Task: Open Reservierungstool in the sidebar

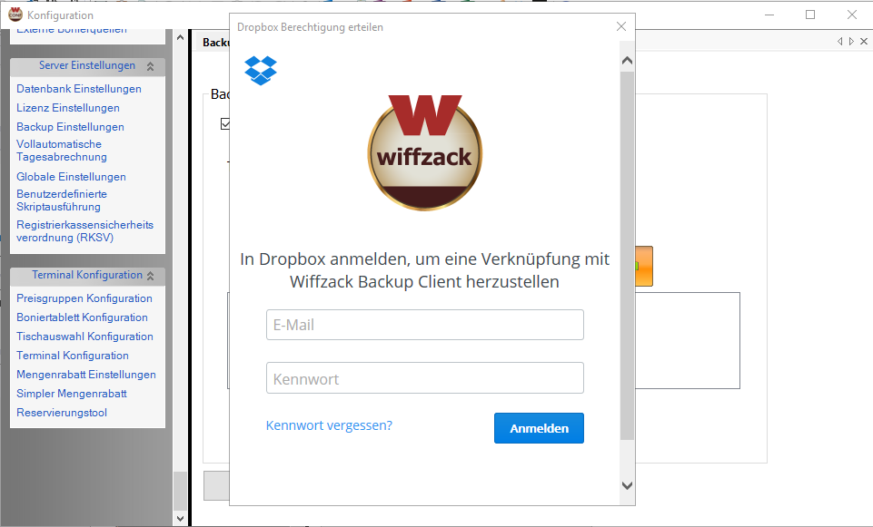Action: click(62, 413)
